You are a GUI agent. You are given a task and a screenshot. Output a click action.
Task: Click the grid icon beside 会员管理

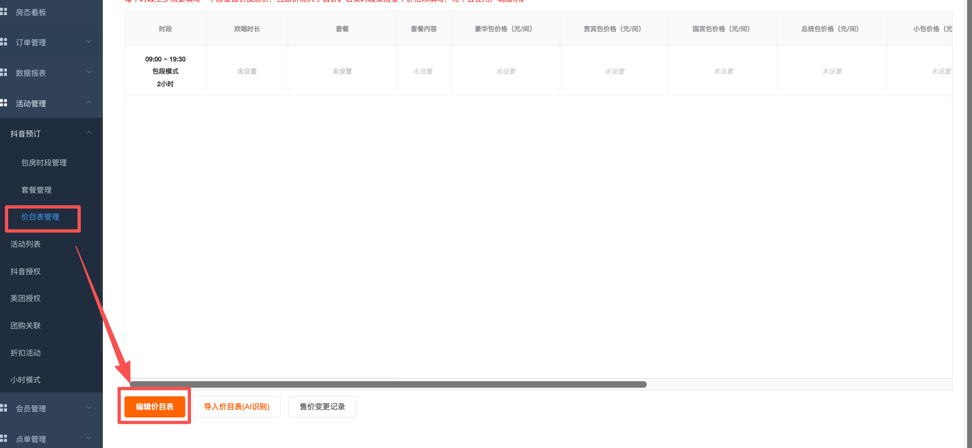[4, 408]
